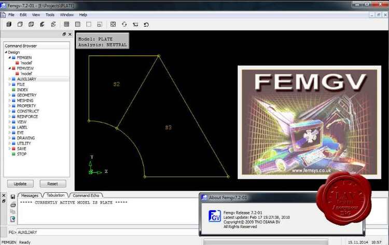The width and height of the screenshot is (389, 245).
Task: Open the Tools menu
Action: [50, 14]
